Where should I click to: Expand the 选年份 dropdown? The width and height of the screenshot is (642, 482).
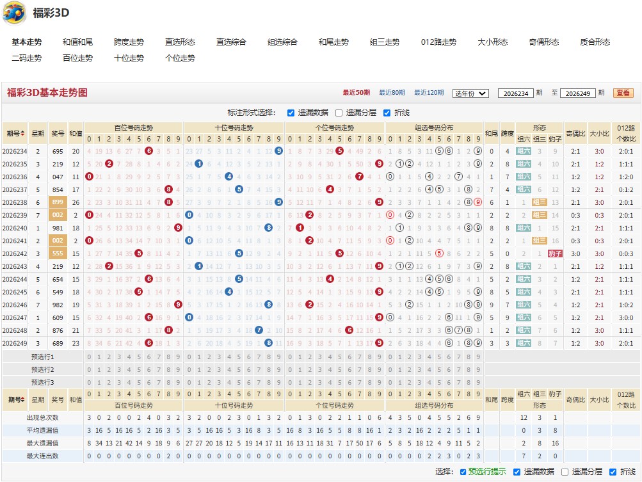tap(470, 93)
